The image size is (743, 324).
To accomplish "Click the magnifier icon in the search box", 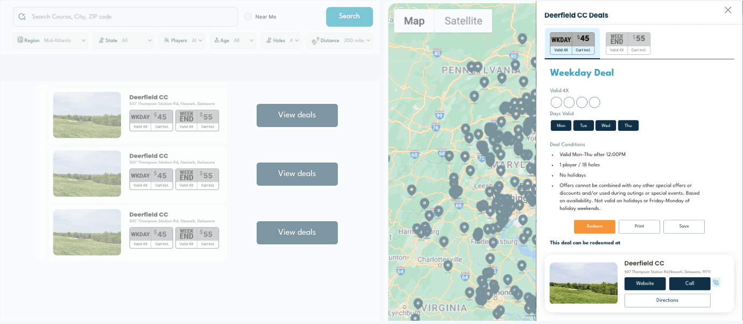I will pos(22,17).
